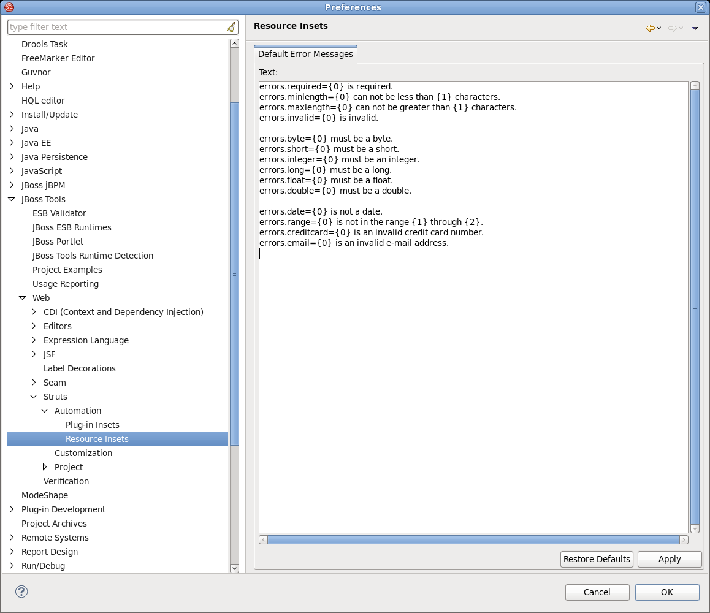
Task: Expand the Seam node
Action: tap(34, 382)
